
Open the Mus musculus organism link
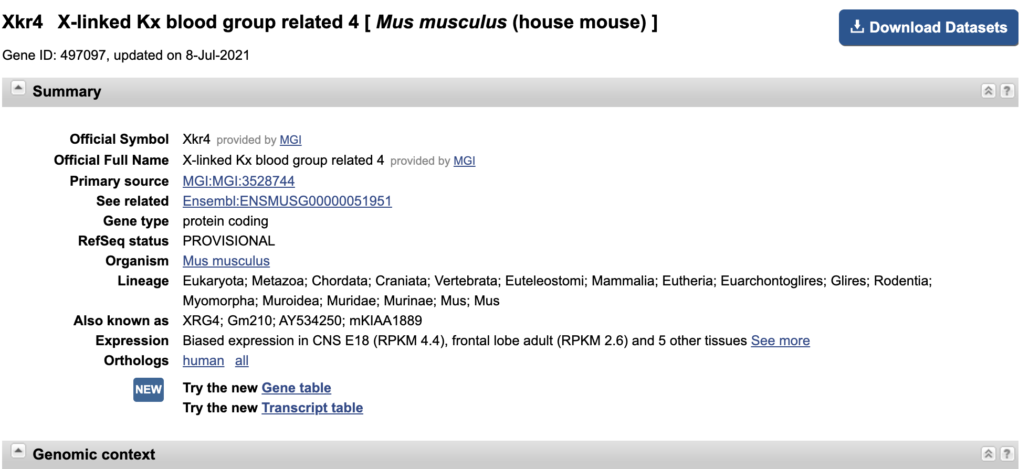coord(226,261)
